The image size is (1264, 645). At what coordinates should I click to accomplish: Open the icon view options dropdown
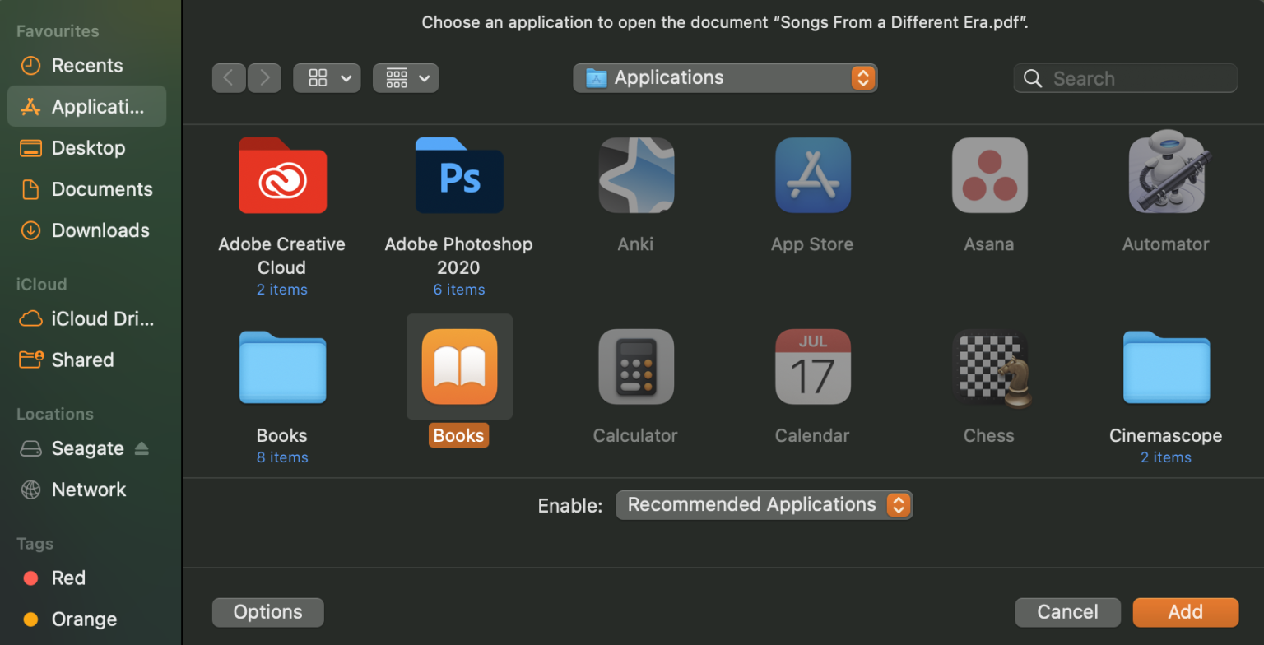(x=327, y=77)
